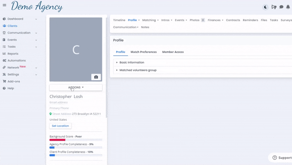Click the camera icon on profile photo
292x165 pixels.
[96, 77]
